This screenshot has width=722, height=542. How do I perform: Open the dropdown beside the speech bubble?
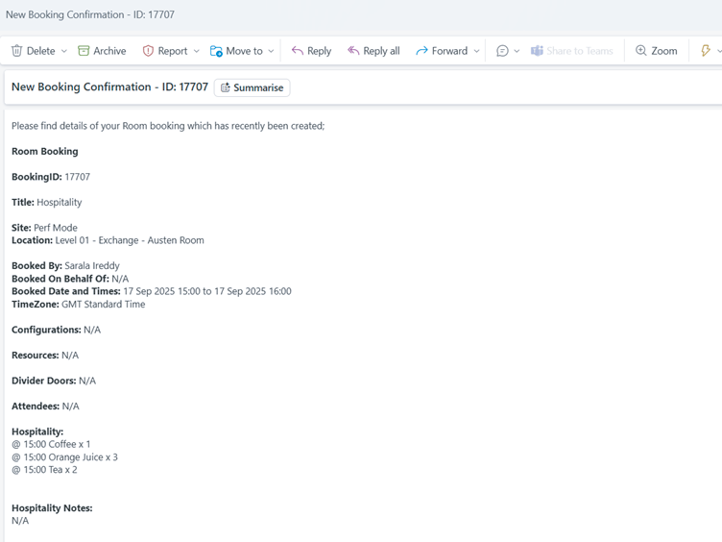tap(517, 51)
